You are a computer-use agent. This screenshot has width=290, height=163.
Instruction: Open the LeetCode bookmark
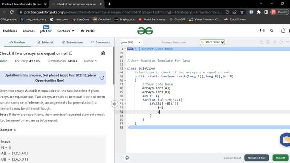coord(81,19)
